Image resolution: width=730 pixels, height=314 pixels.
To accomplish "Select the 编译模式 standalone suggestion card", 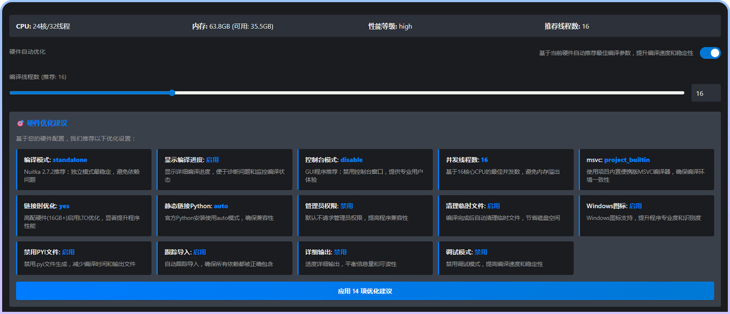I will point(84,170).
